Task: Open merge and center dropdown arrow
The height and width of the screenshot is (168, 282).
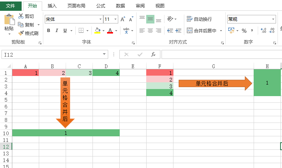Action: pyautogui.click(x=221, y=31)
